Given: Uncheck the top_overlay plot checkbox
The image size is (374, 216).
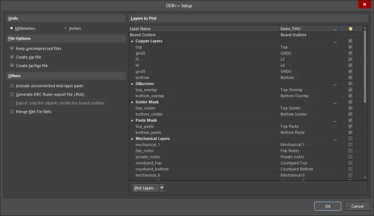Looking at the screenshot, I should [x=350, y=90].
